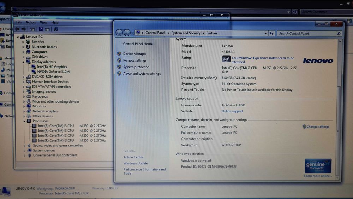The width and height of the screenshot is (353, 199).
Task: Open Device Manager link's shield icon
Action: [119, 54]
